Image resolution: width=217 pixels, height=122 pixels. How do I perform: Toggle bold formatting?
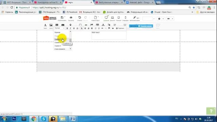(x=67, y=28)
